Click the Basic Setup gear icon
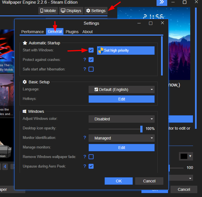Viewport: 202px width, 197px height. coord(25,82)
